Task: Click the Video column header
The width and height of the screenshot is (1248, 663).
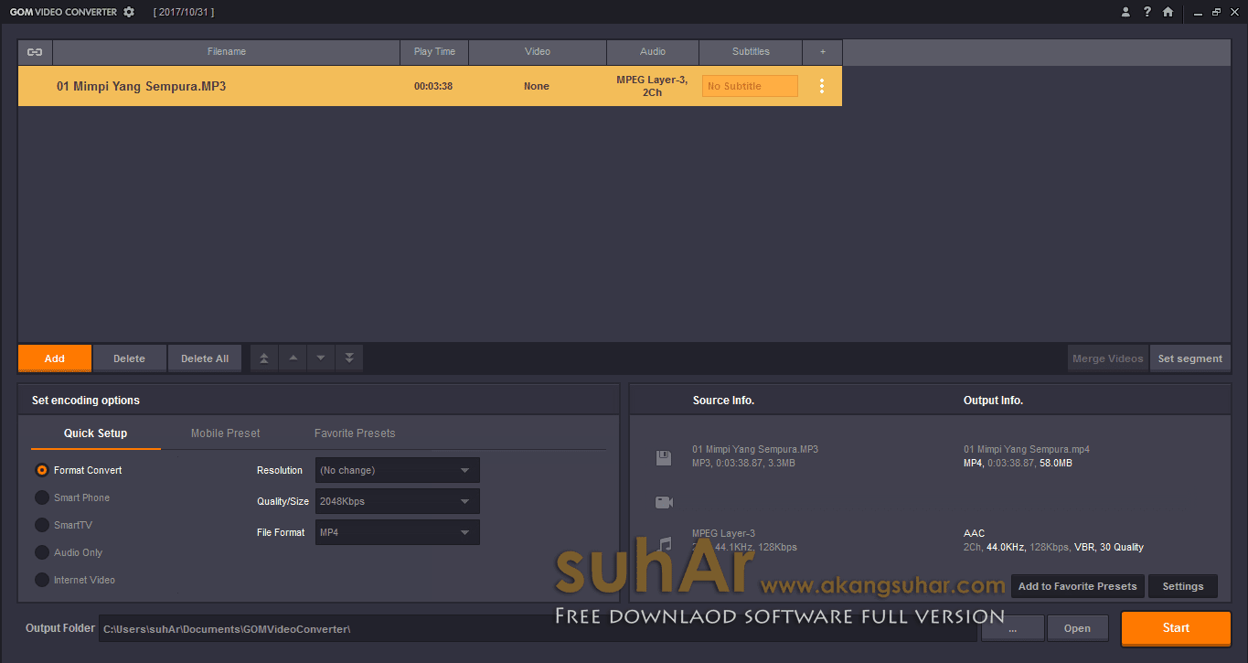Action: (538, 52)
